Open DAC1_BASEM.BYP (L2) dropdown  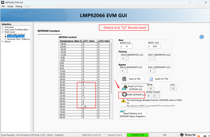(152, 71)
